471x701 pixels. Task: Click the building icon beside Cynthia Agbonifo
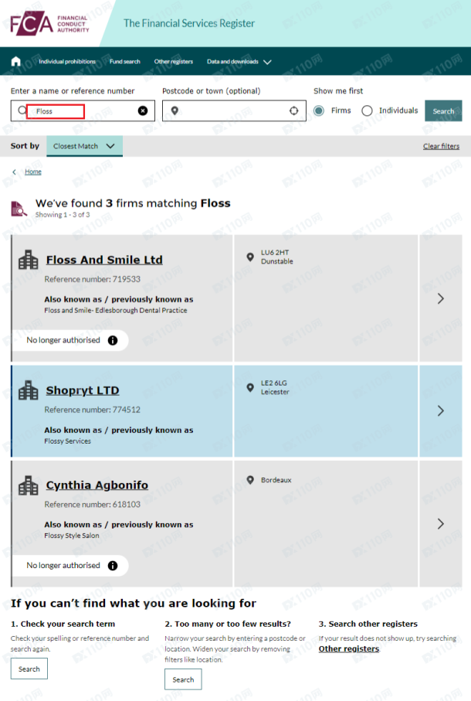pyautogui.click(x=28, y=485)
